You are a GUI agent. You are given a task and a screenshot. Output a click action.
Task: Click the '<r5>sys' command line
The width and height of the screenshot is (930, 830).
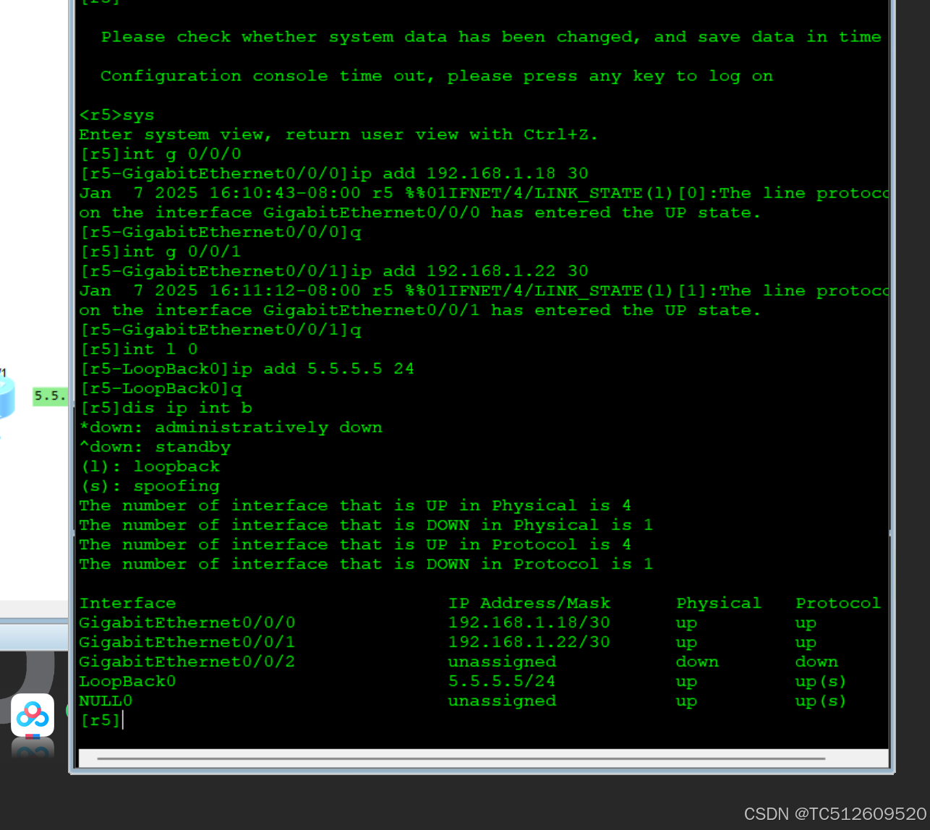(117, 116)
